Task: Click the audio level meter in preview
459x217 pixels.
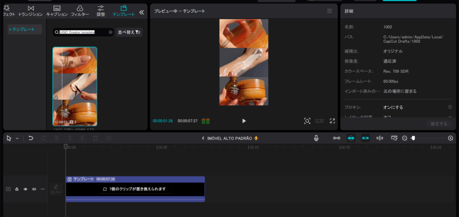Action: 206,121
